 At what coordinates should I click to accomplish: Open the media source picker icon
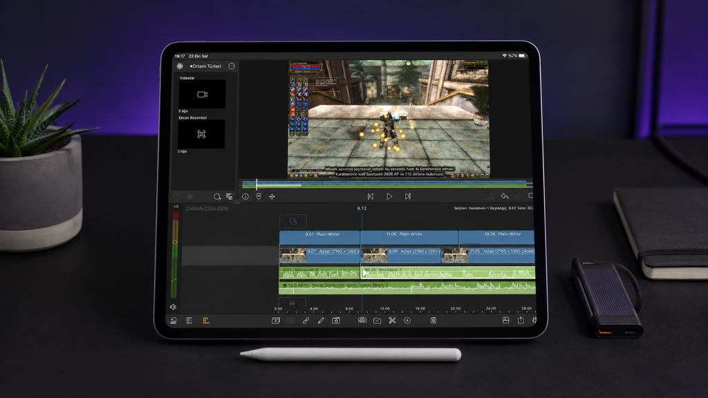[x=180, y=66]
